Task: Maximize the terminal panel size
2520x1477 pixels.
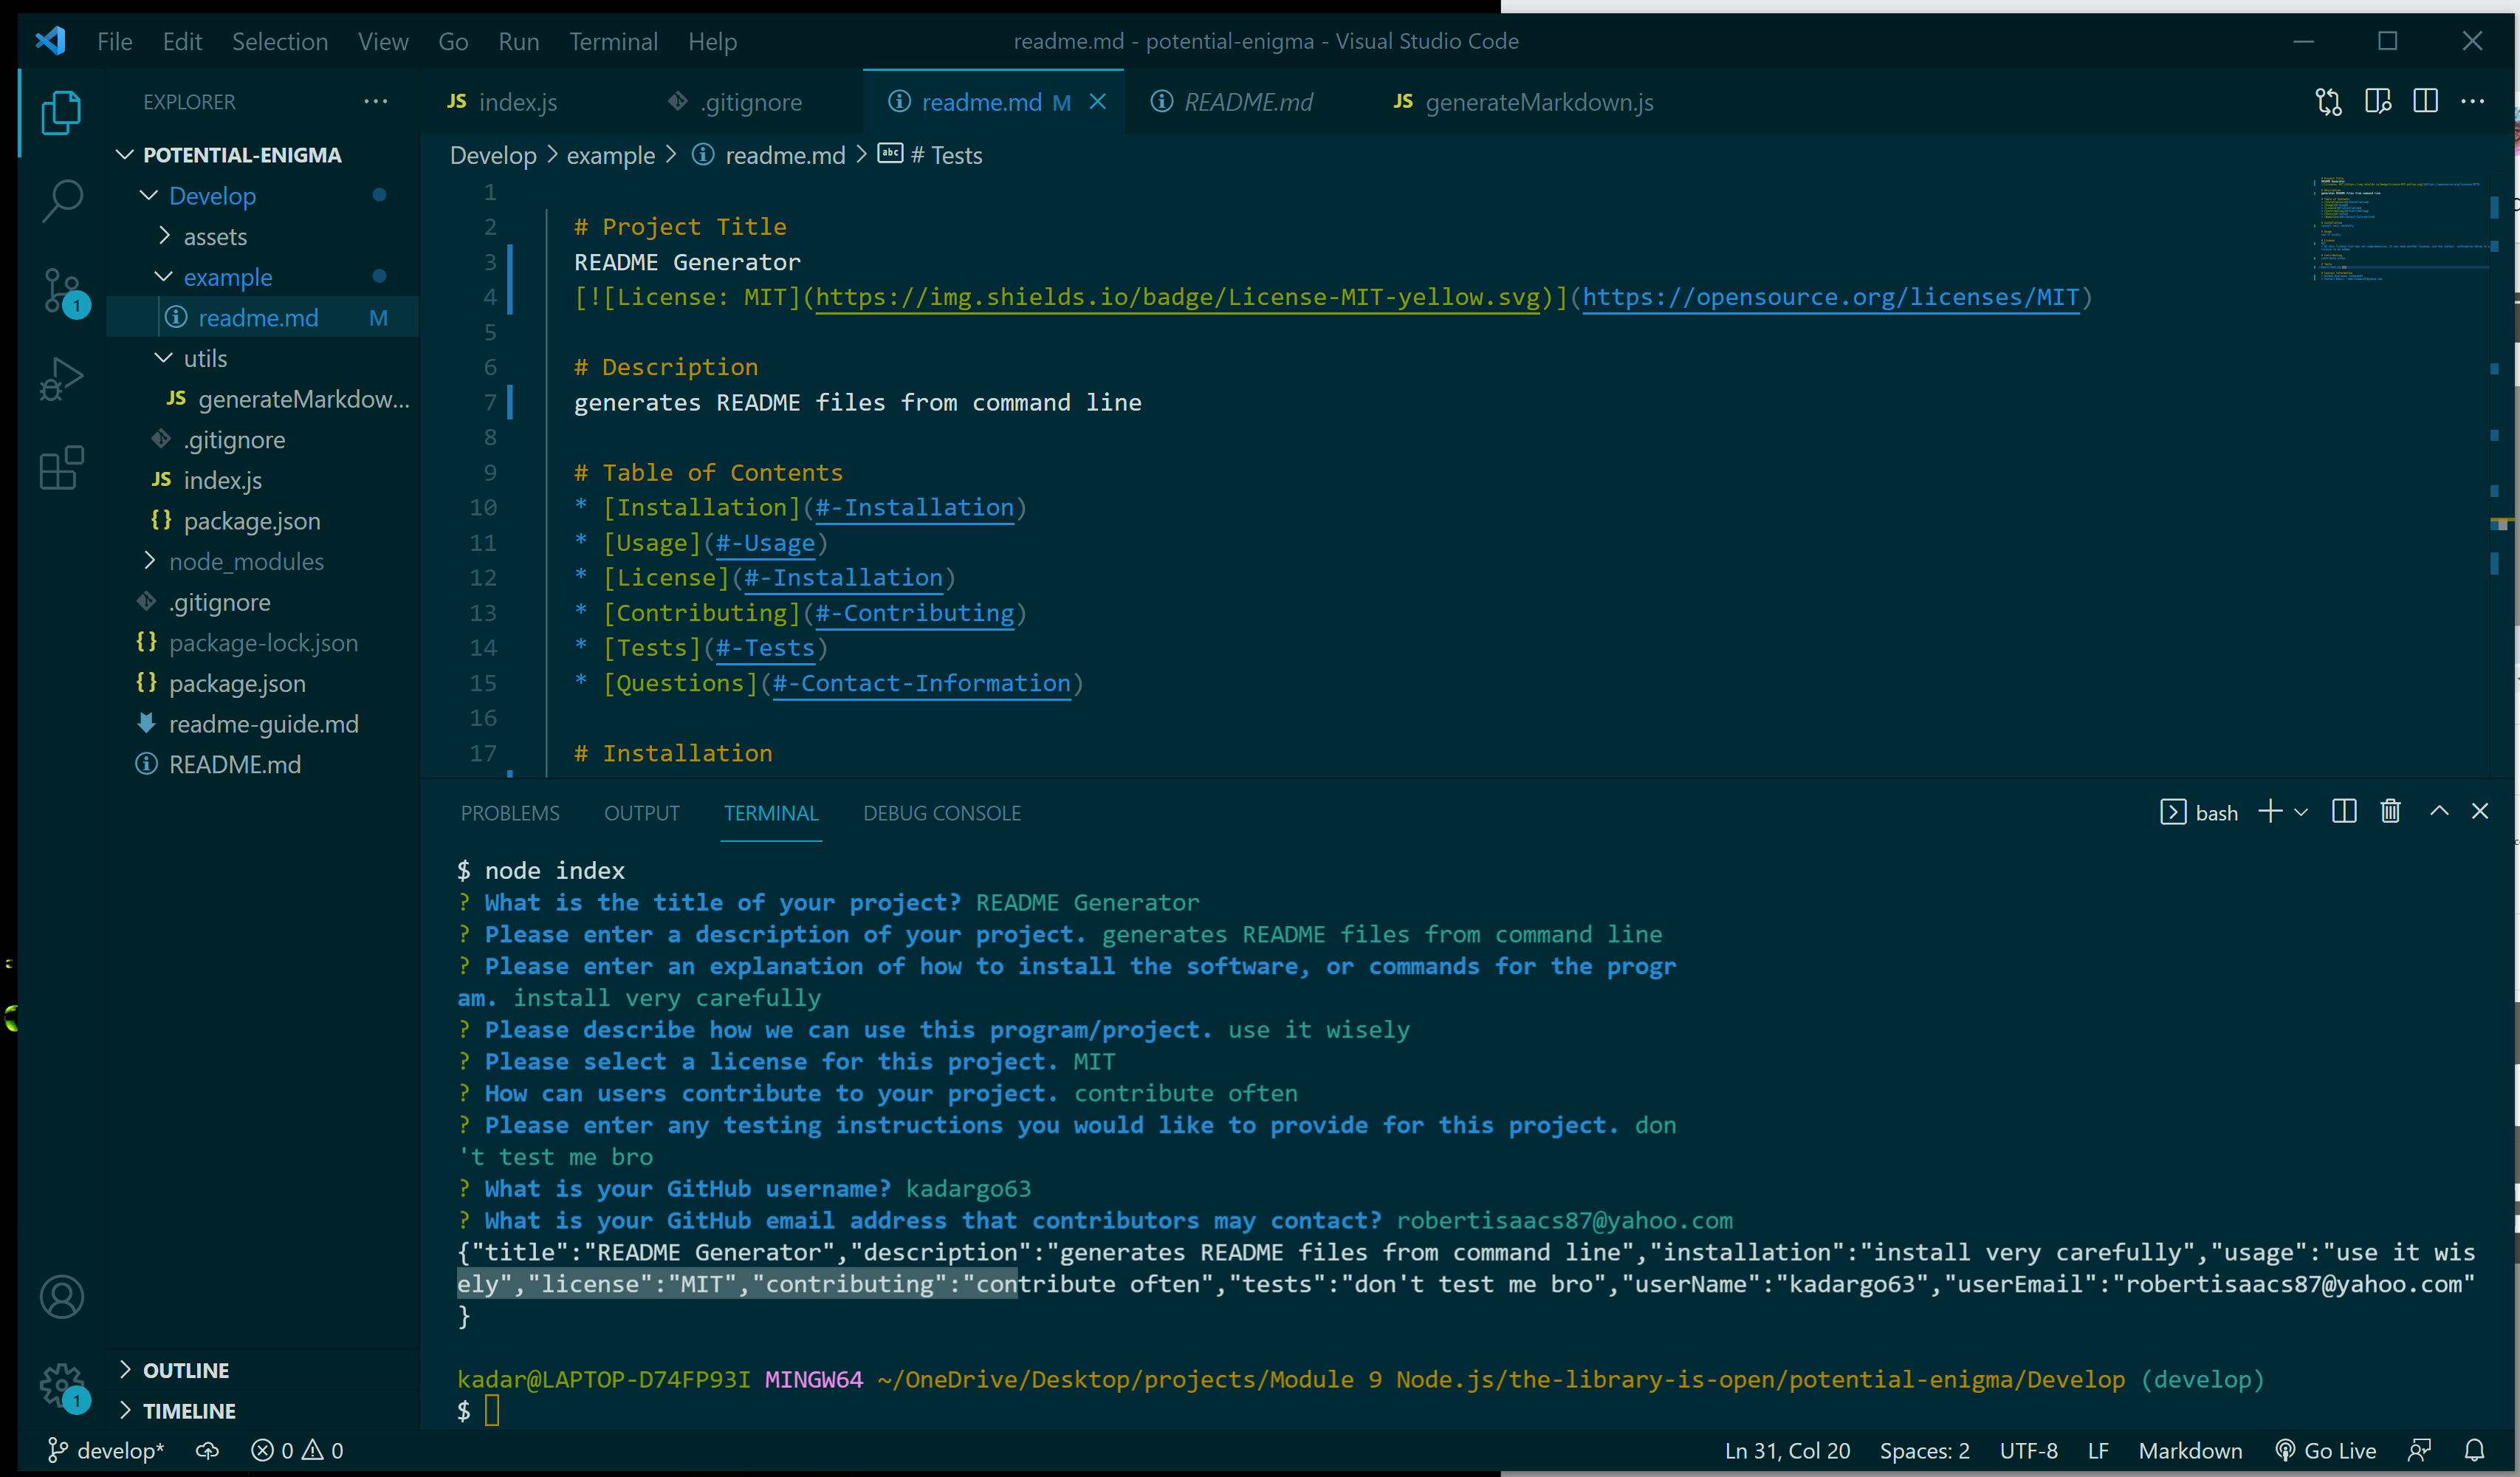Action: 2439,811
